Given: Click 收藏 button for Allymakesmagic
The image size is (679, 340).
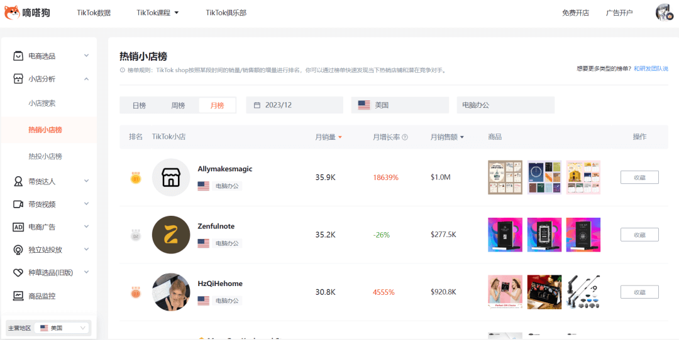Looking at the screenshot, I should click(x=639, y=178).
